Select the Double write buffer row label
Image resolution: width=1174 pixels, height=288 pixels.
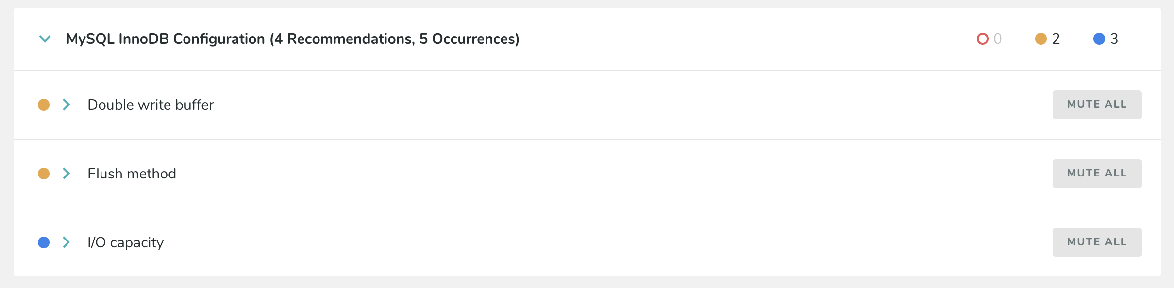(x=151, y=105)
